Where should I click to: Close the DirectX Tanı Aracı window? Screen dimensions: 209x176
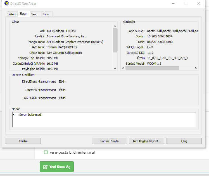pos(199,3)
